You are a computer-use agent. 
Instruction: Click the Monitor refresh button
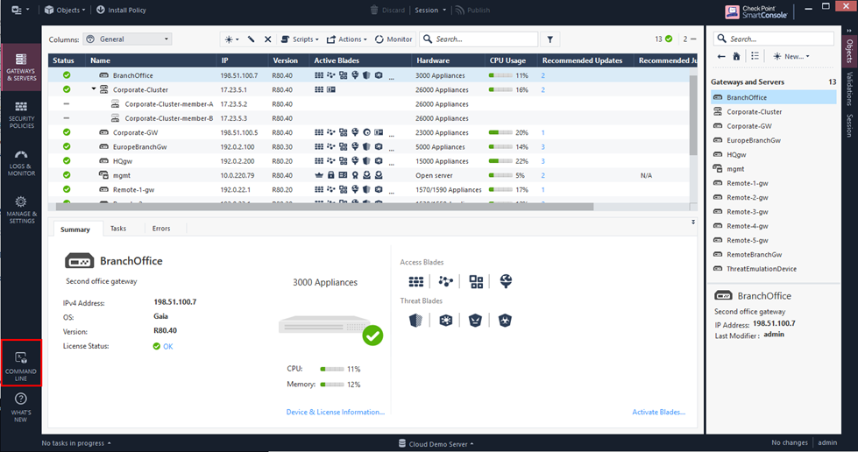coord(394,39)
